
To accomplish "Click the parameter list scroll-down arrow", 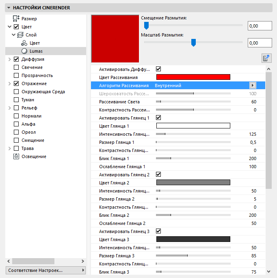I will pyautogui.click(x=268, y=271).
